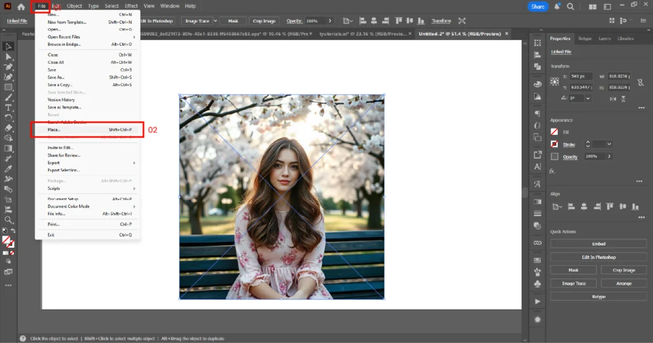This screenshot has width=653, height=343.
Task: Open the Stroke panel lines icon
Action: coord(538,214)
